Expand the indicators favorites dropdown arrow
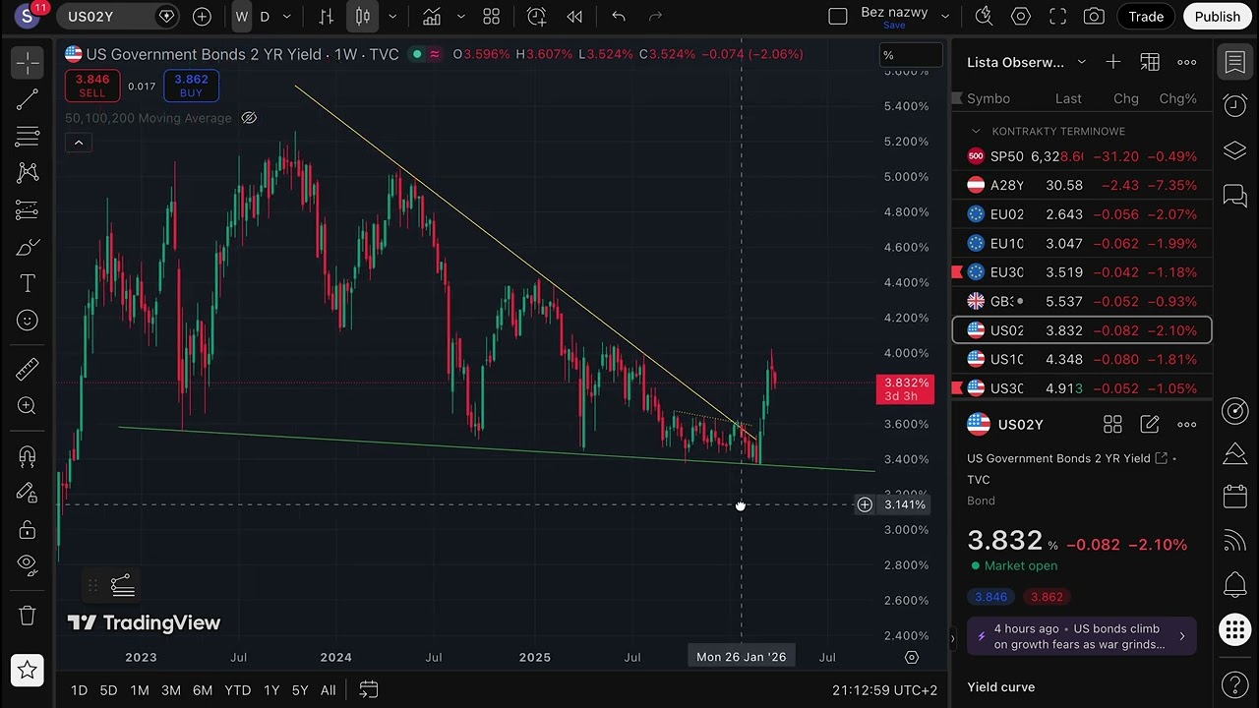The width and height of the screenshot is (1259, 708). coord(461,16)
